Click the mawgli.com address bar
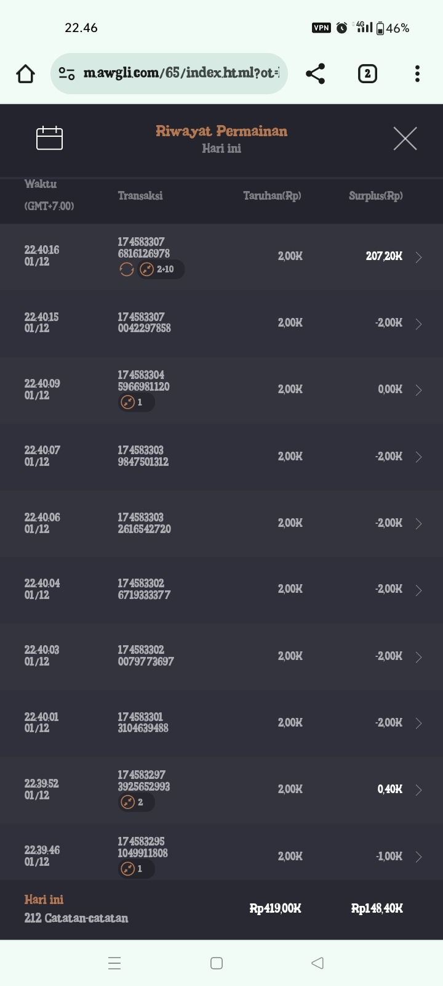The width and height of the screenshot is (443, 986). click(182, 73)
